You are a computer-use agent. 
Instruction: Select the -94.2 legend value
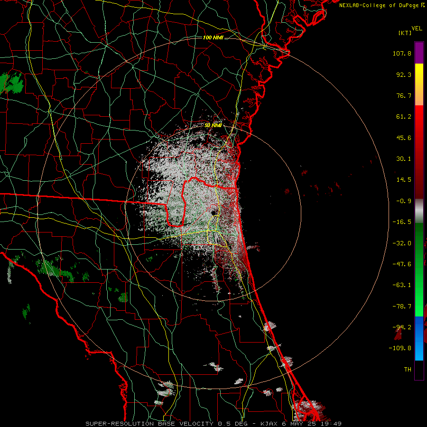point(402,327)
